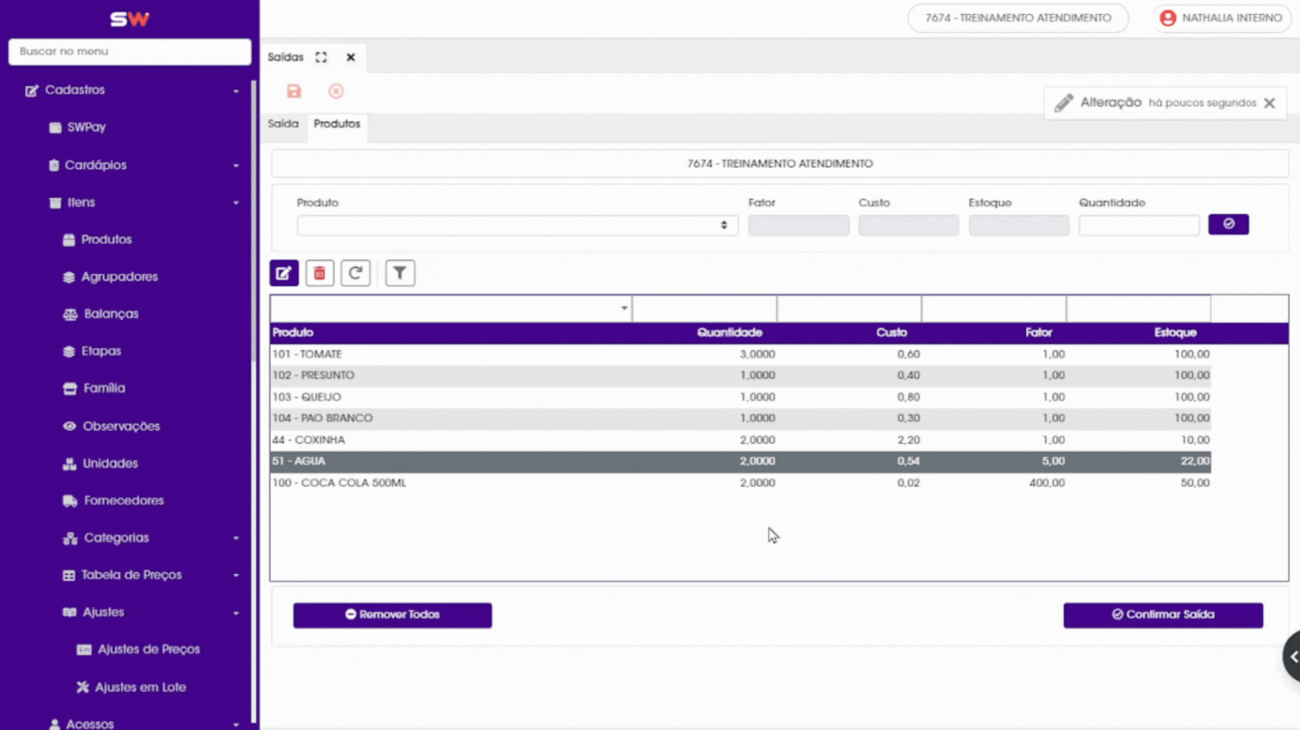Screen dimensions: 1300x730
Task: Click the cancel circle-x icon
Action: pyautogui.click(x=336, y=91)
